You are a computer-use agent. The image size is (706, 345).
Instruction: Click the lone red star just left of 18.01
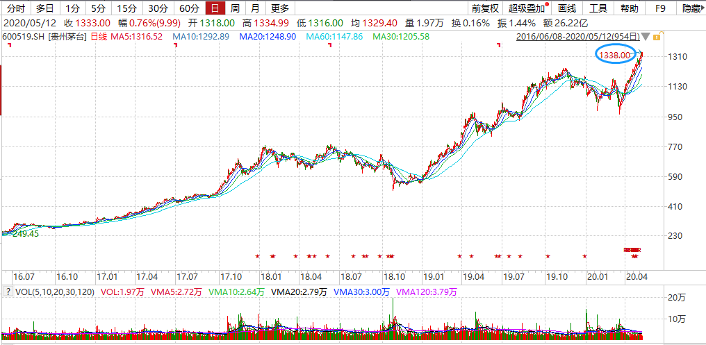258,256
